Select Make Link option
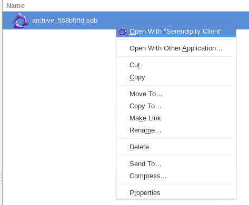 (176, 118)
